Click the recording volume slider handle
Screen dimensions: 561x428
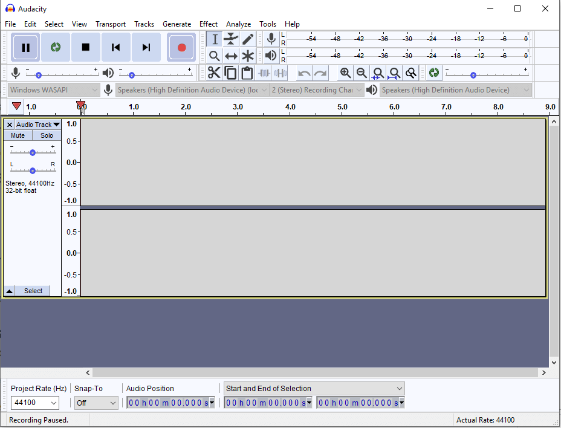click(x=39, y=75)
